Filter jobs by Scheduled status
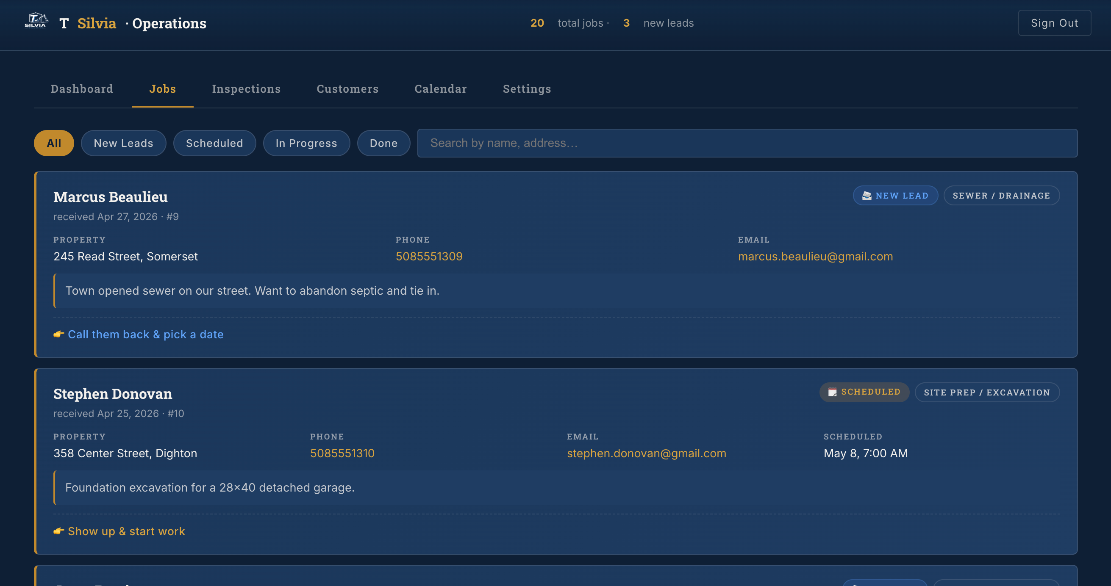The image size is (1111, 586). click(214, 143)
